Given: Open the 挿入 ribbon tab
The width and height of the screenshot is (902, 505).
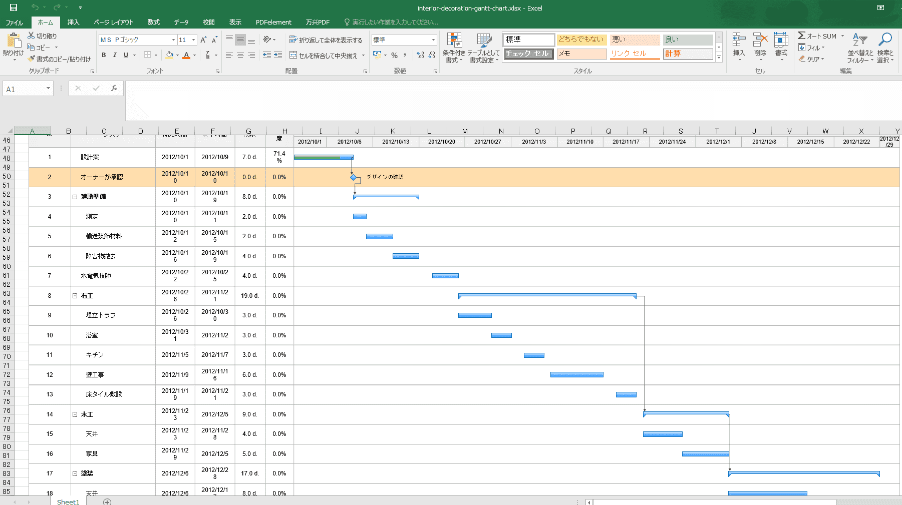Looking at the screenshot, I should click(x=74, y=23).
